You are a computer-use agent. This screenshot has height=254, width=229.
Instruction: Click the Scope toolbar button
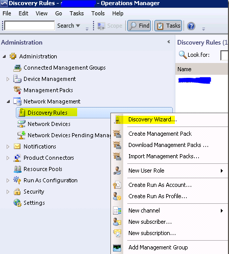tap(109, 26)
